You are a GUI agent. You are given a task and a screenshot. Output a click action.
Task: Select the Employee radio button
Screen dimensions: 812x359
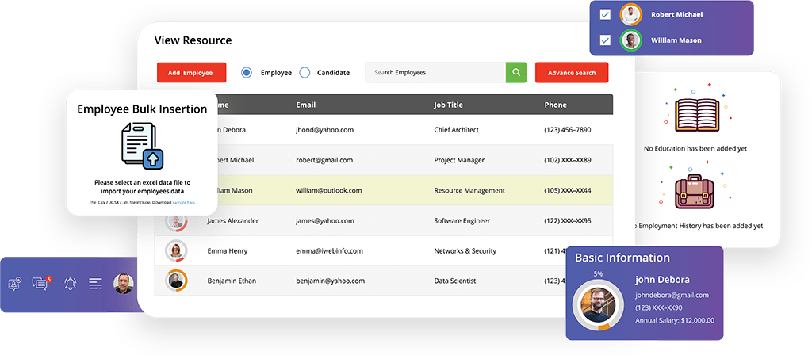click(x=247, y=72)
